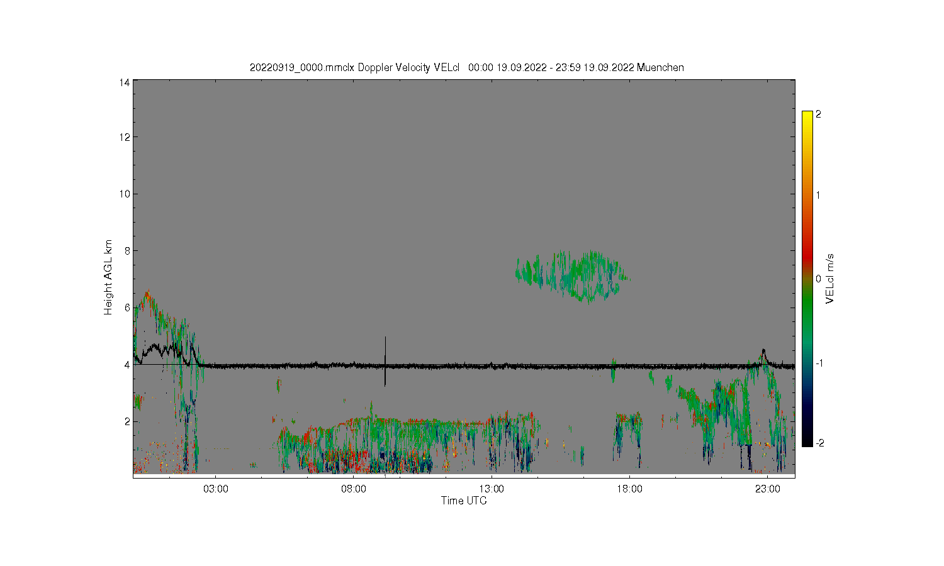
Task: Click the vertical black spike near 09:00
Action: coord(385,362)
